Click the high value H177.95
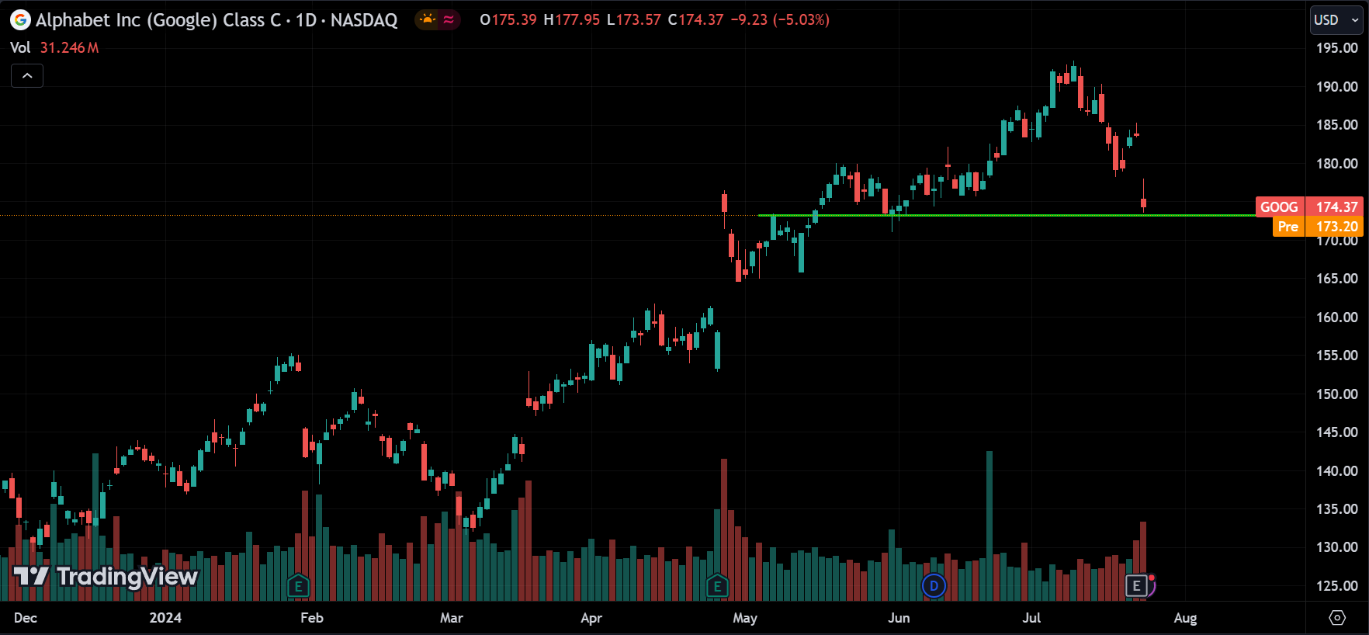Screen dimensions: 1369x635 point(571,19)
